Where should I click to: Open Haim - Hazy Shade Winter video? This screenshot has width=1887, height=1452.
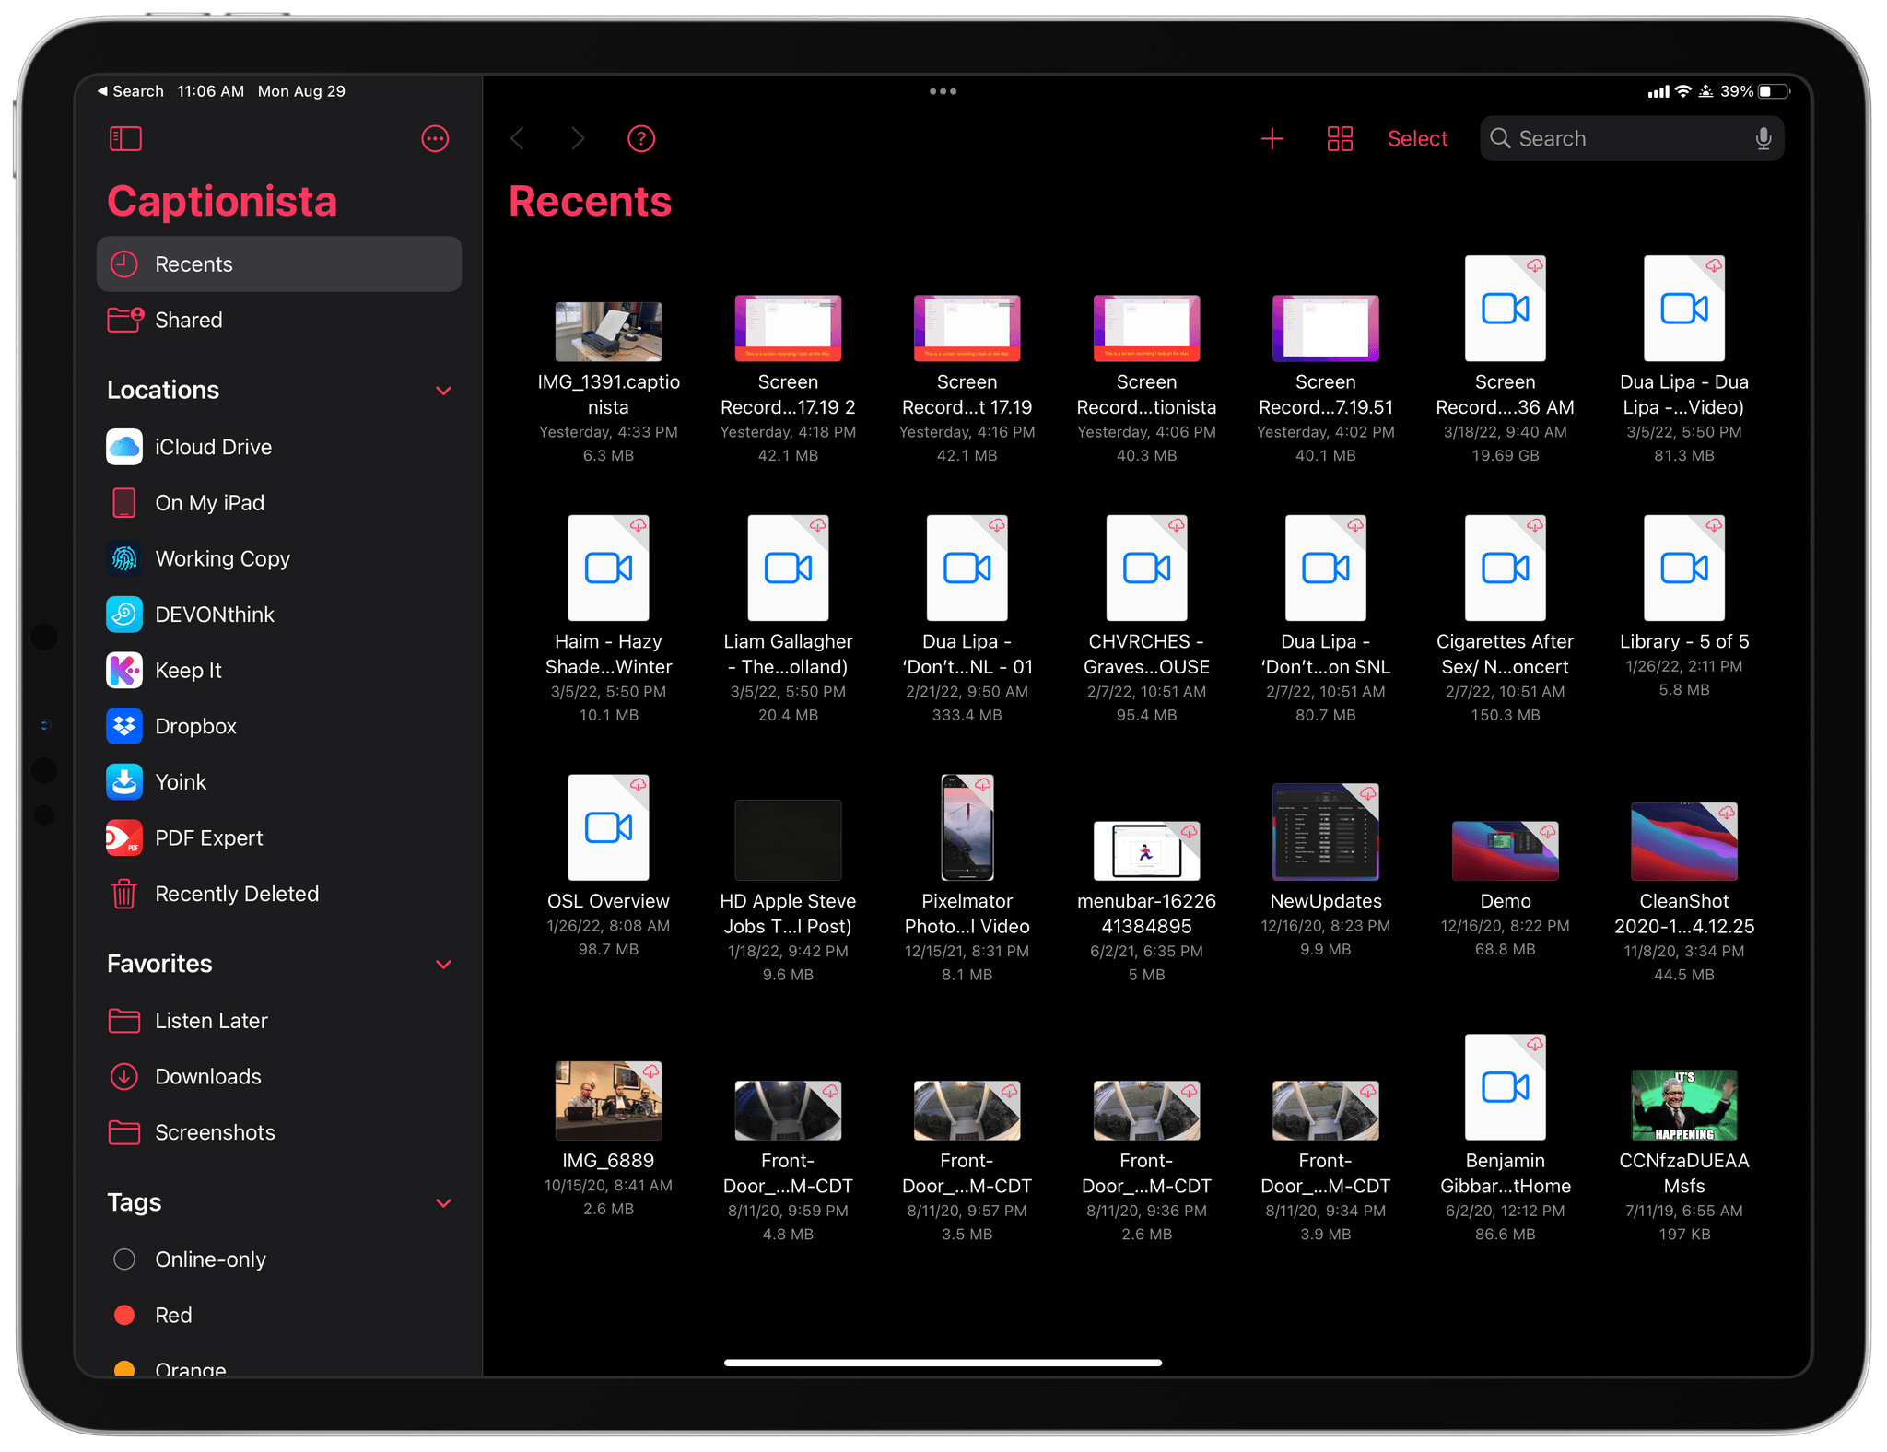tap(608, 620)
